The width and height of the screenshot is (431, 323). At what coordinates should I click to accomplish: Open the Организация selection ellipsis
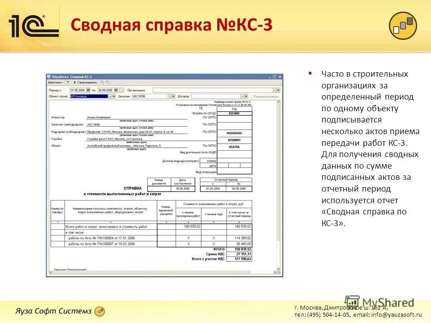click(x=274, y=90)
